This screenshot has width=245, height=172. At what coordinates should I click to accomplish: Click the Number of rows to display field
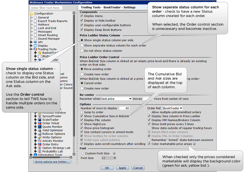click(x=125, y=108)
